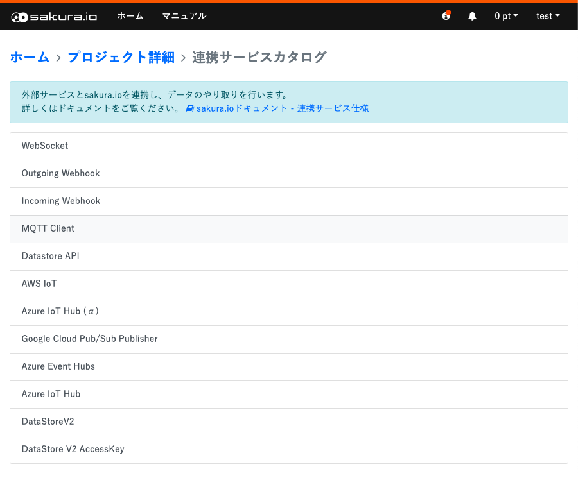
Task: Select the DataStoreV2 service
Action: [x=289, y=422]
